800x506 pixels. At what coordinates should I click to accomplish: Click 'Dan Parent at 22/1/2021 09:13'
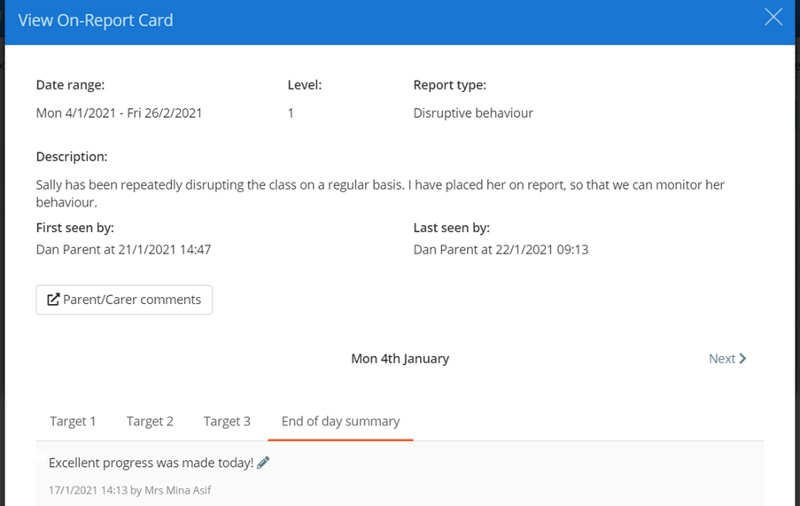pos(501,249)
